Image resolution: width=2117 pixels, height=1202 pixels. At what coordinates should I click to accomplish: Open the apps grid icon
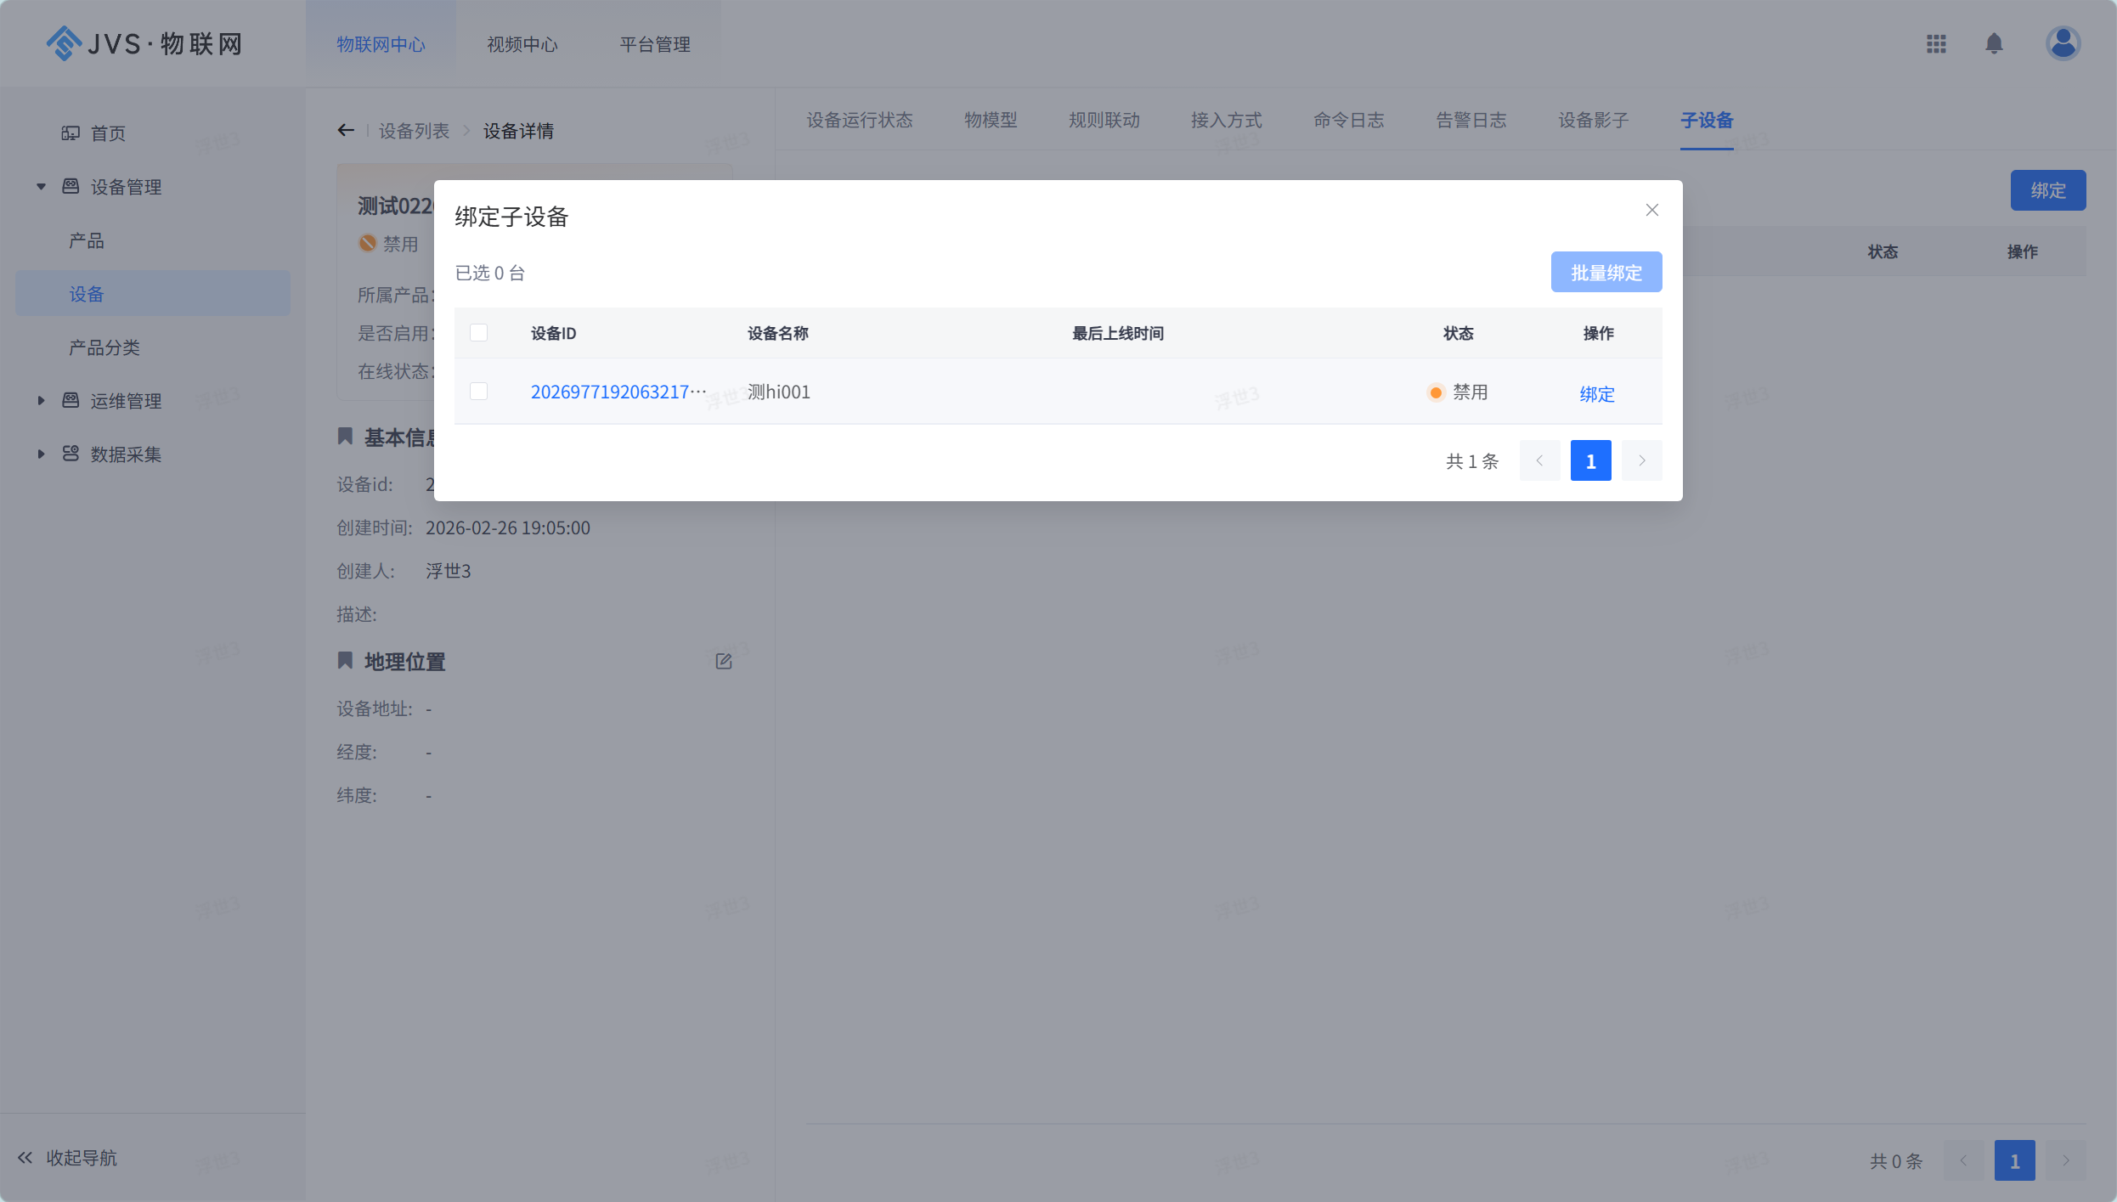coord(1936,44)
